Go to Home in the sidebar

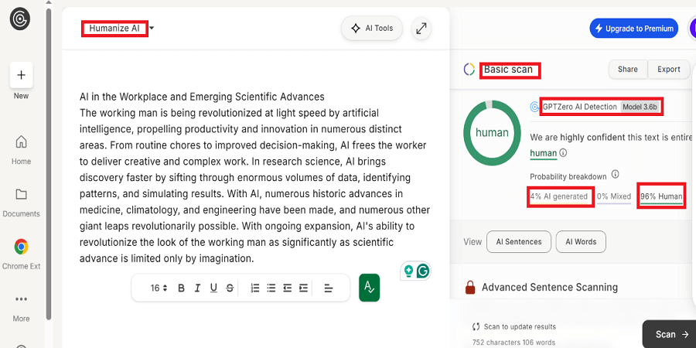(x=21, y=150)
